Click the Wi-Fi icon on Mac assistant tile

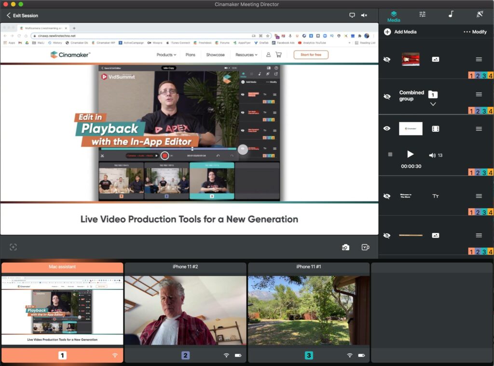pos(115,355)
